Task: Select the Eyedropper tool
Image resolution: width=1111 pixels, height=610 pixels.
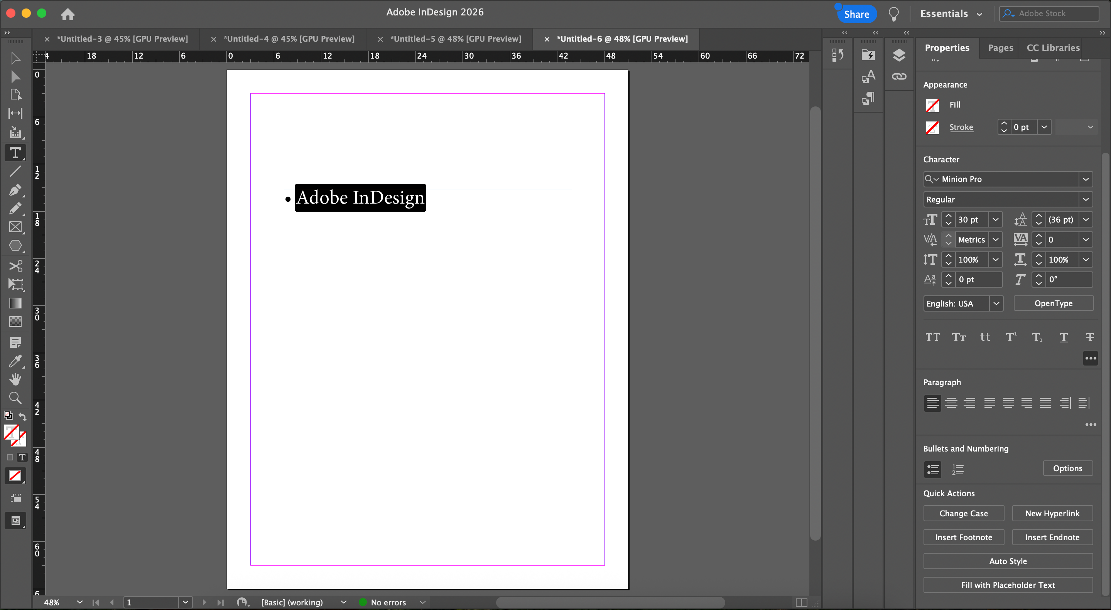Action: [x=15, y=361]
